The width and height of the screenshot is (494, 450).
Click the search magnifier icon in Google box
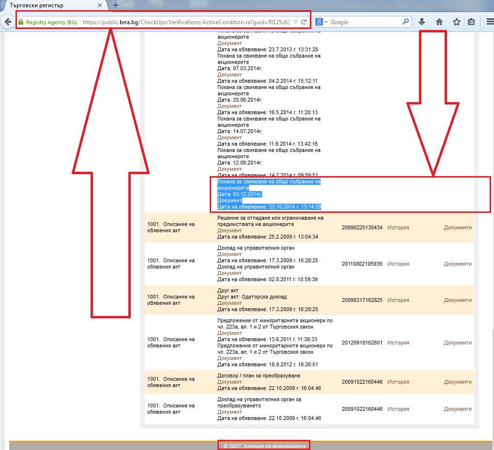pos(405,22)
